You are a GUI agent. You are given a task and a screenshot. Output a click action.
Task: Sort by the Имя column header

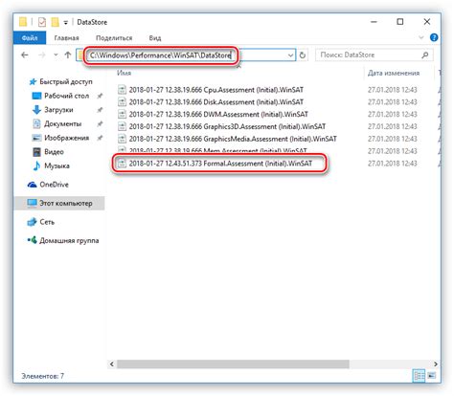pos(124,73)
